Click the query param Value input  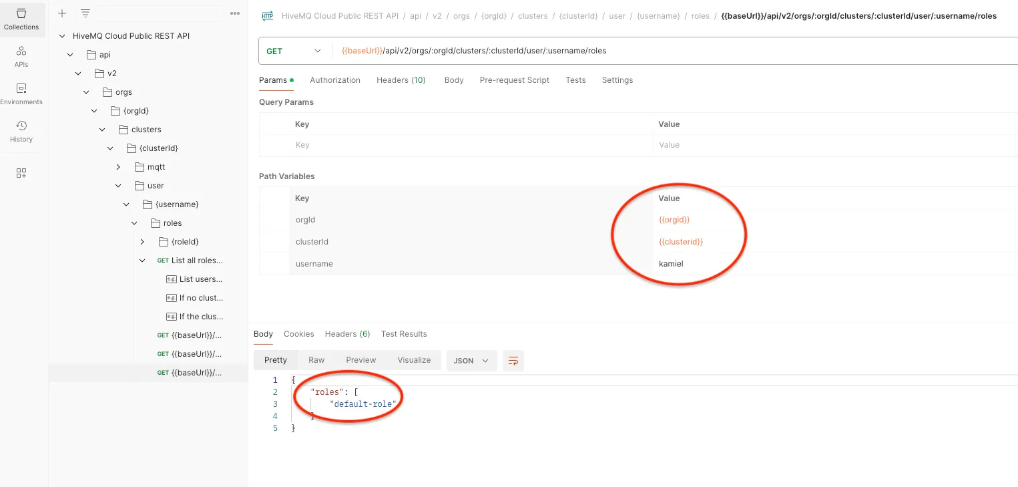tap(836, 145)
